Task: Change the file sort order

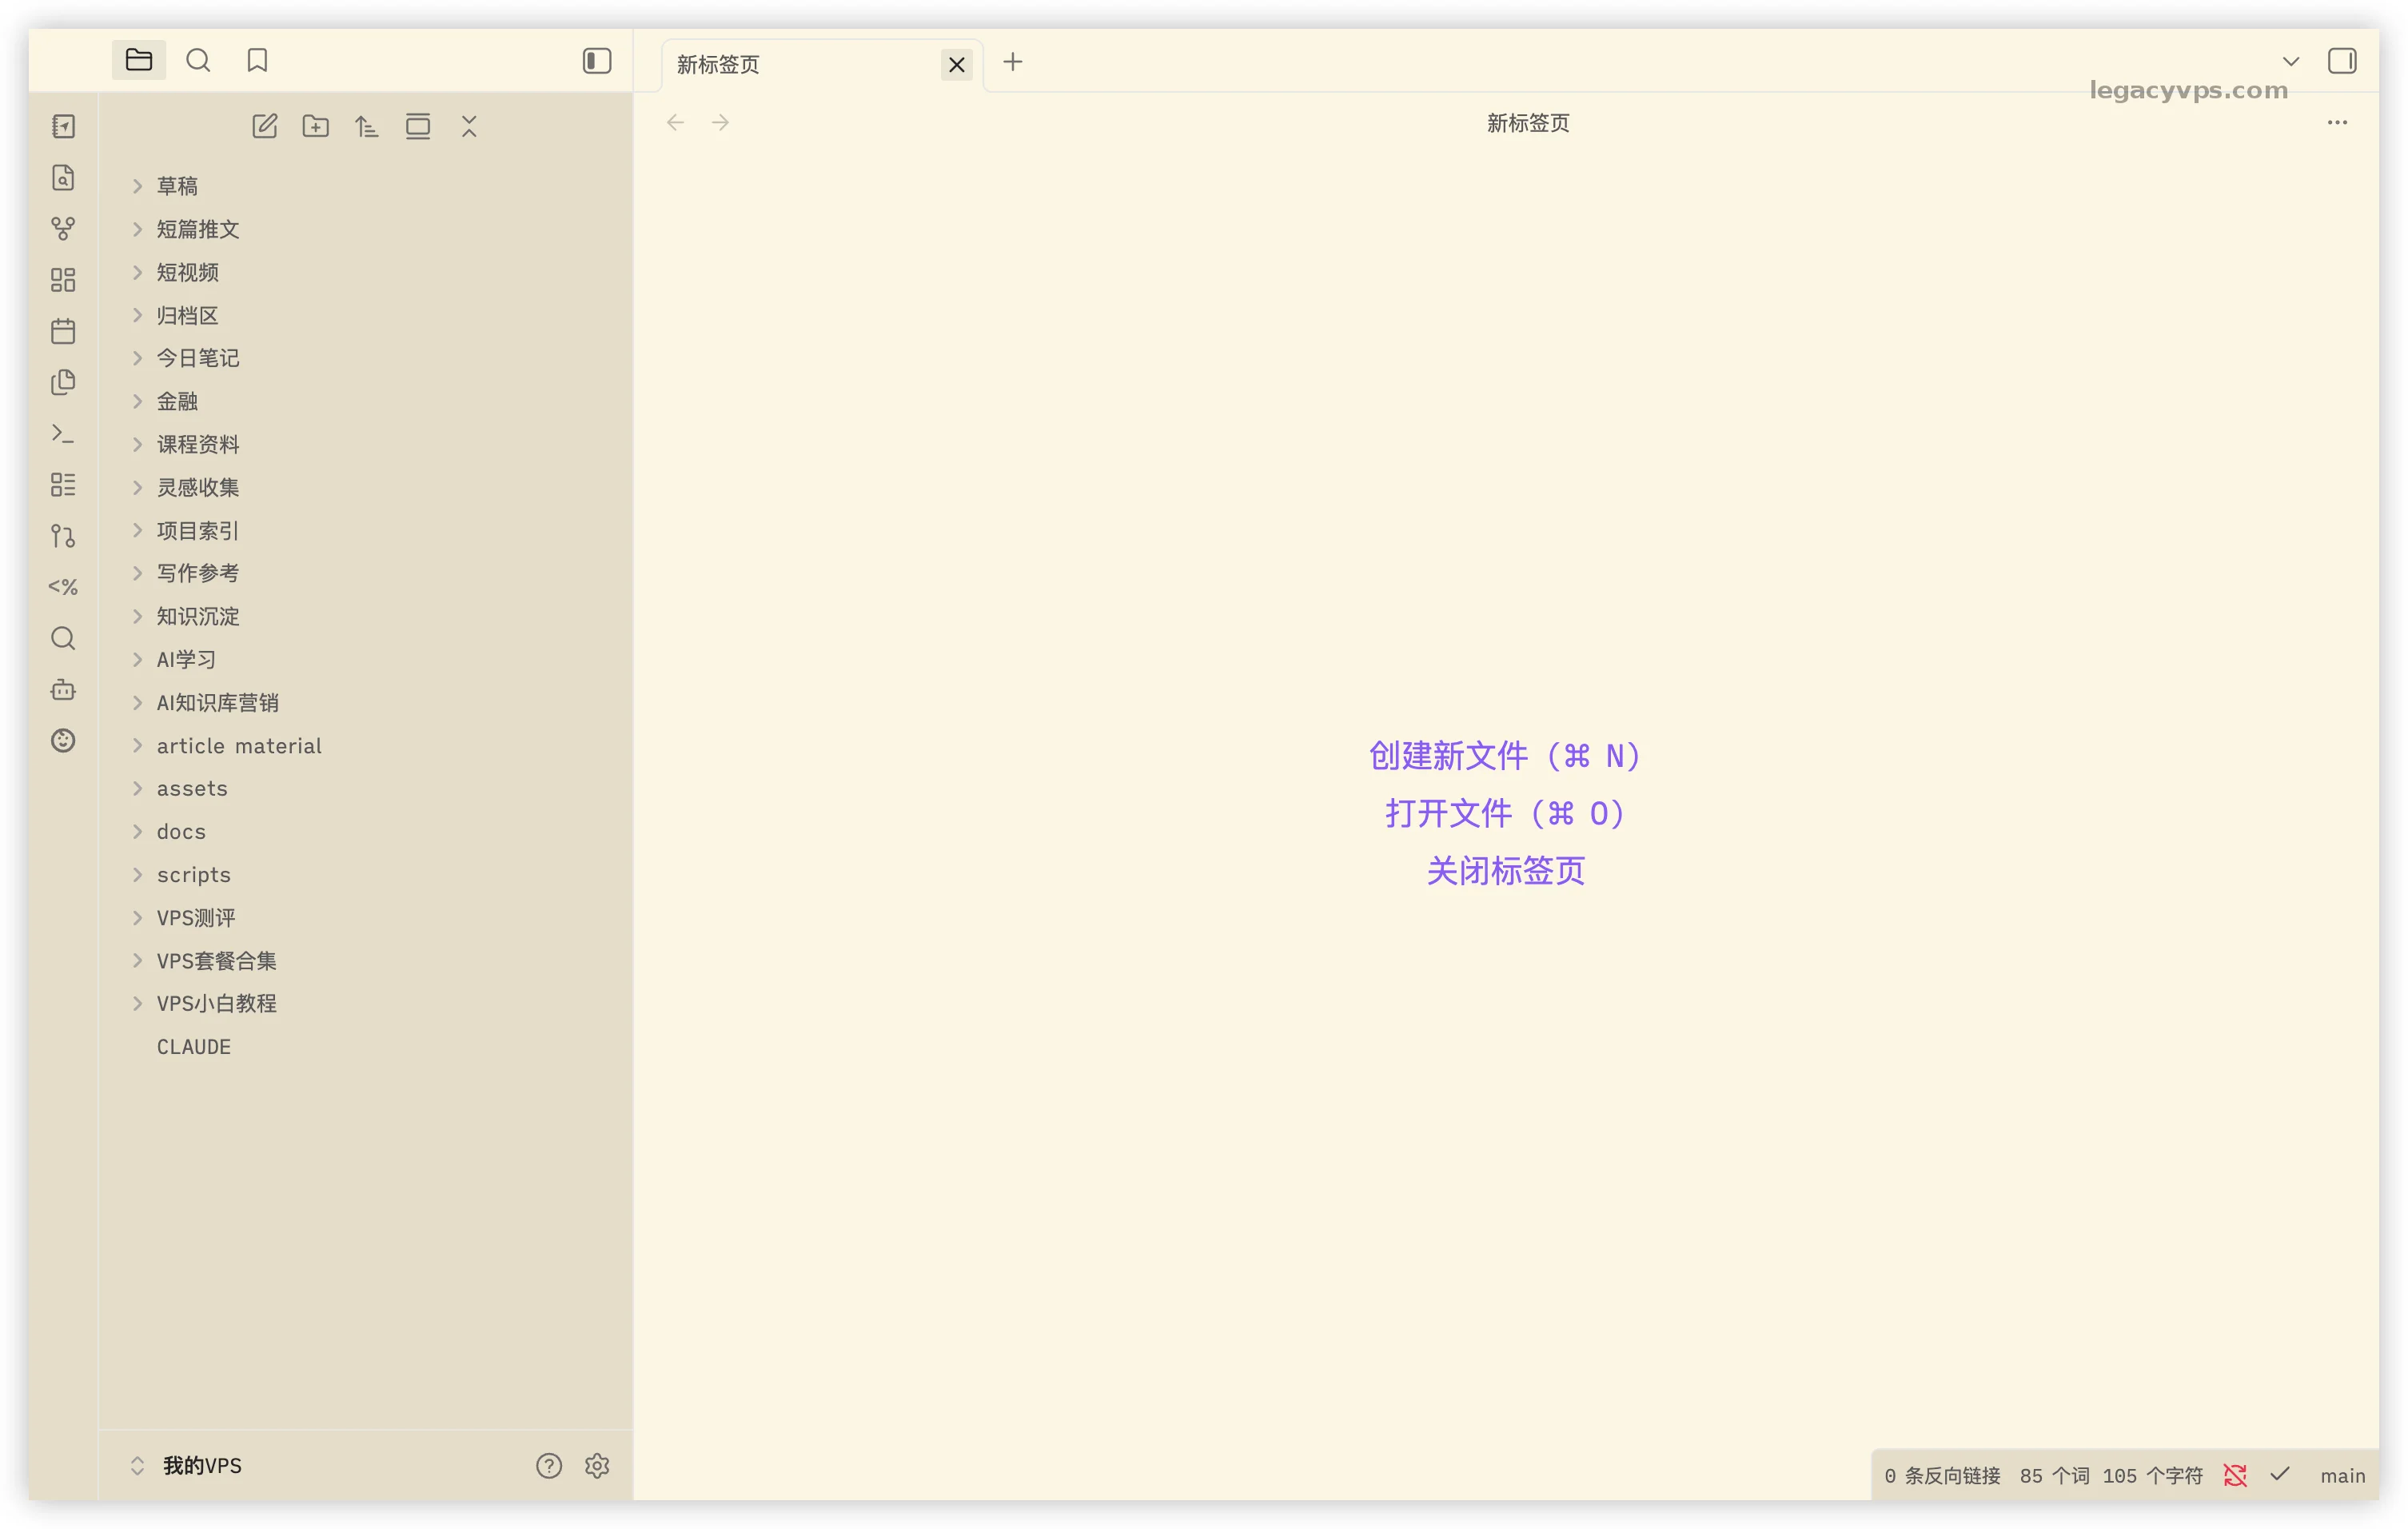Action: tap(367, 126)
